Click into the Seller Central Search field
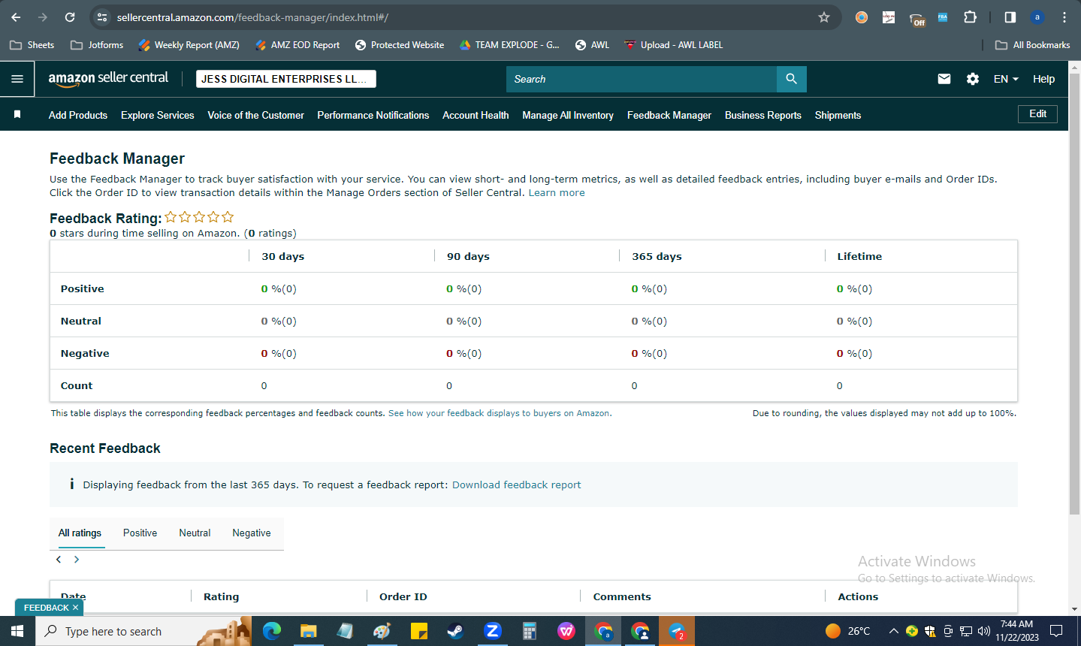This screenshot has height=646, width=1081. pyautogui.click(x=642, y=79)
